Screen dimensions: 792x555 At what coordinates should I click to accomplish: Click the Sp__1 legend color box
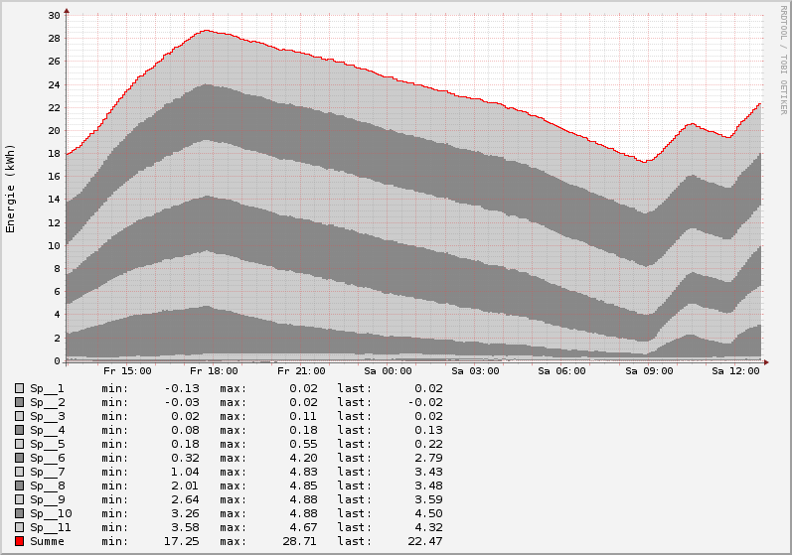[x=19, y=388]
